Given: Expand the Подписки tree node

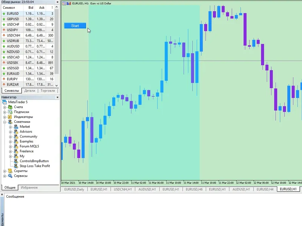Looking at the screenshot, I should point(5,112).
